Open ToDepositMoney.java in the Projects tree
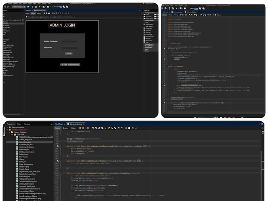 pos(28,179)
